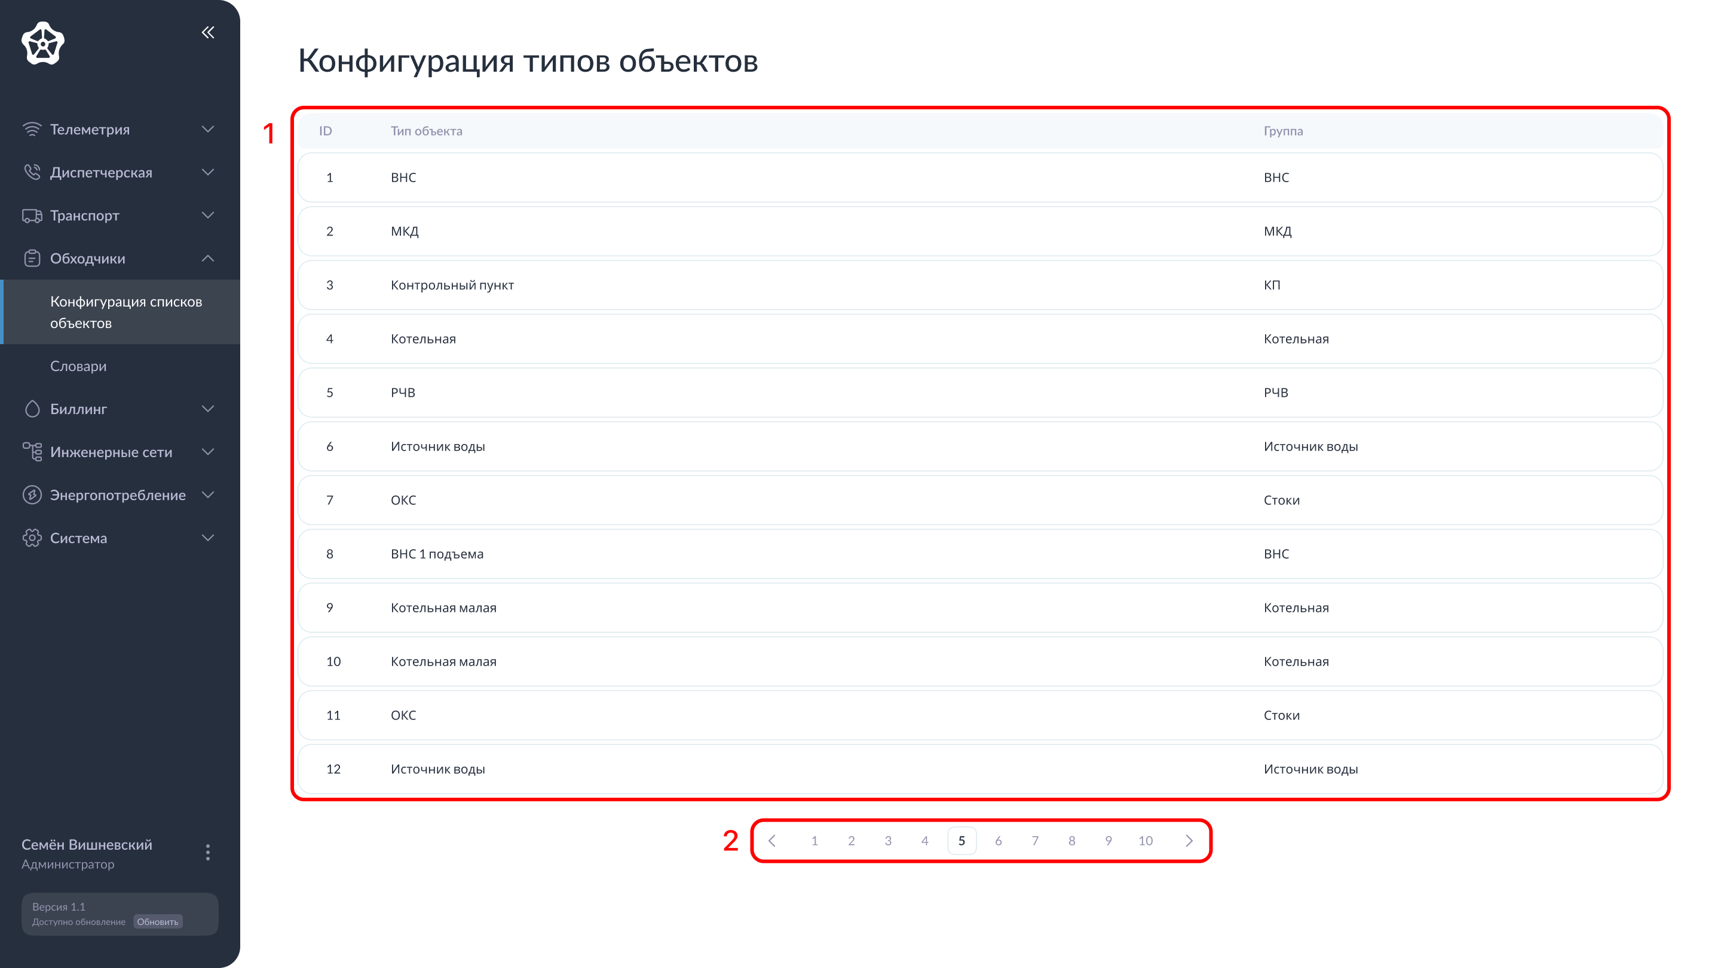Click the Инженерные сети network icon
This screenshot has width=1721, height=968.
(33, 452)
